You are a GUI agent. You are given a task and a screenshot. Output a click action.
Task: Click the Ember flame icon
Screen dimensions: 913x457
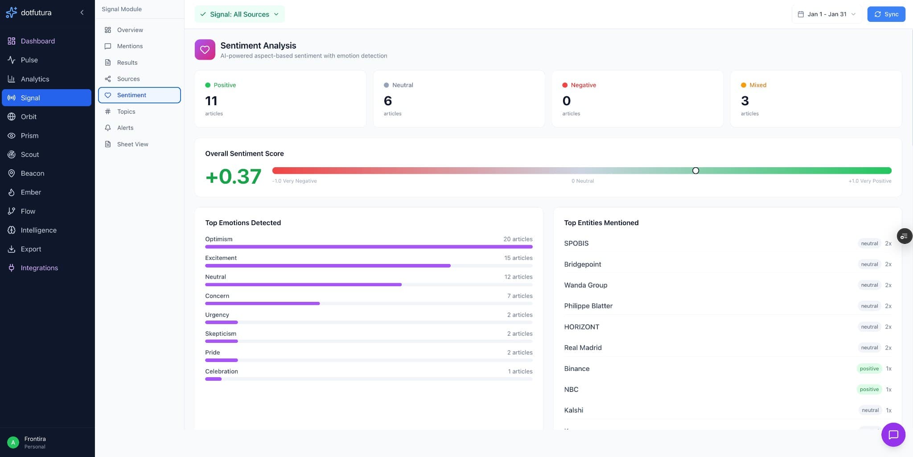coord(12,192)
